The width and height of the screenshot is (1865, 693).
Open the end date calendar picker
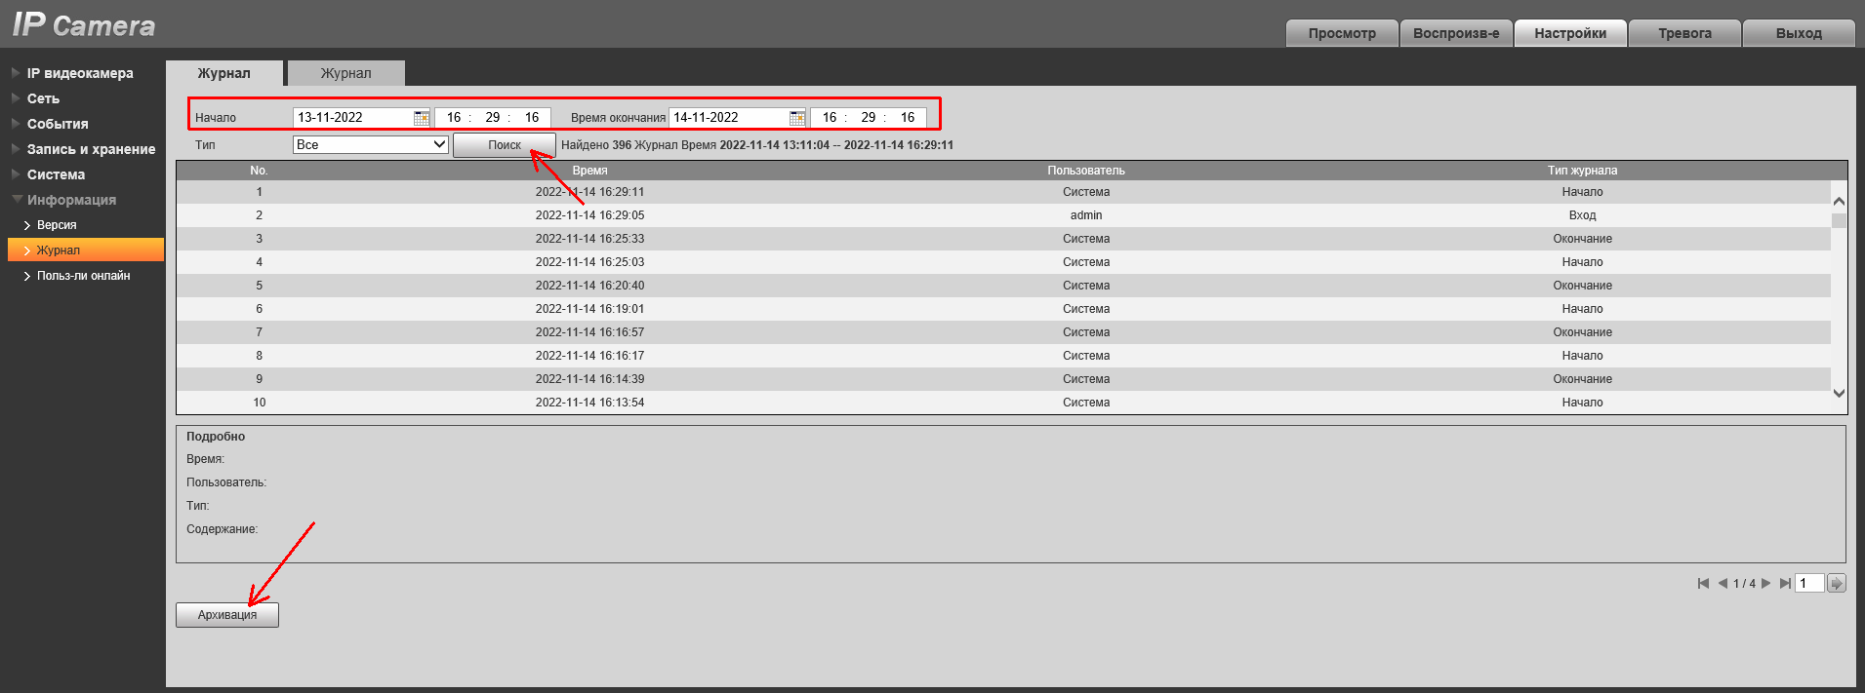pos(797,118)
